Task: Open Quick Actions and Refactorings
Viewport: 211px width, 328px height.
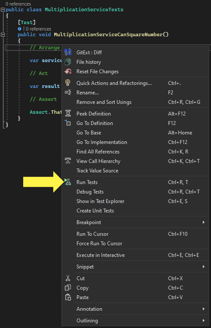Action: [x=135, y=83]
